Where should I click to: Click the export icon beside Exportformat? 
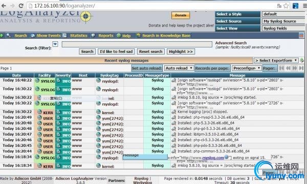[x=302, y=61]
